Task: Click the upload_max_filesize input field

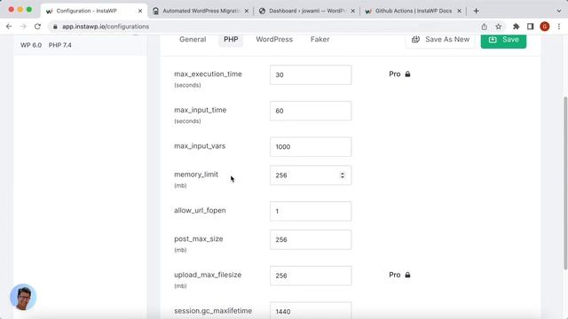Action: point(311,276)
